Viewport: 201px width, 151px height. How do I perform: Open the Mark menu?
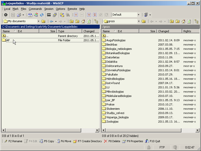16,9
